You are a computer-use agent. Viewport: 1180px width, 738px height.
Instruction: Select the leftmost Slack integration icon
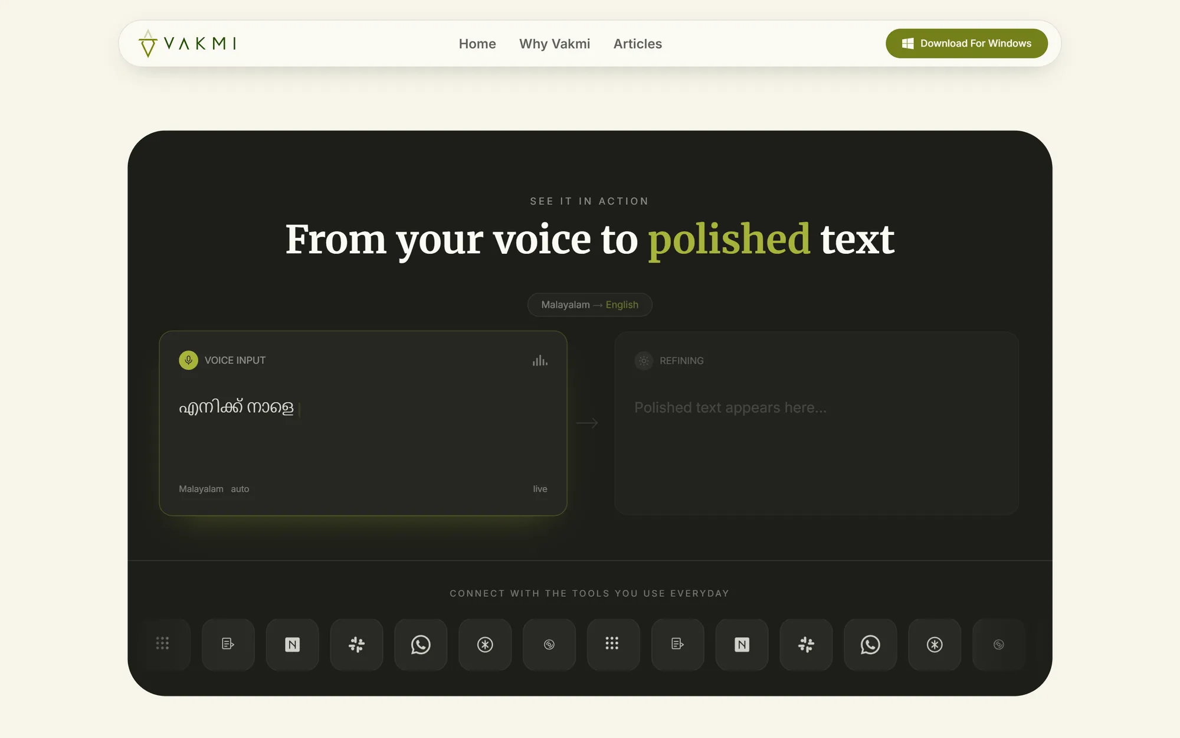(x=356, y=645)
